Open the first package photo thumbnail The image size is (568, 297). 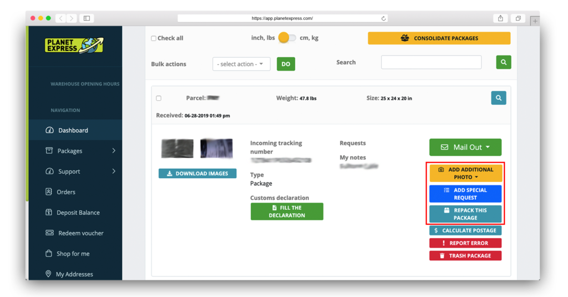pos(177,148)
